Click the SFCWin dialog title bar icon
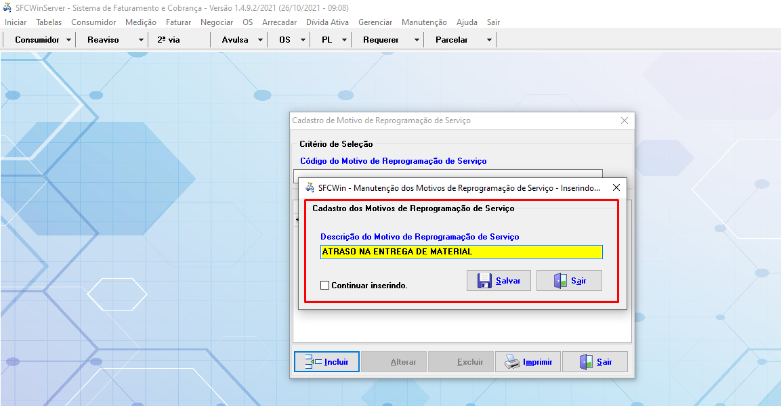This screenshot has width=781, height=406. pyautogui.click(x=310, y=187)
